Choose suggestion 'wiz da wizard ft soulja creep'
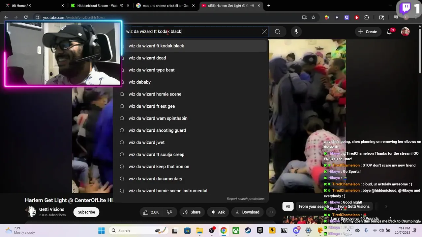The image size is (422, 237). tap(191, 154)
